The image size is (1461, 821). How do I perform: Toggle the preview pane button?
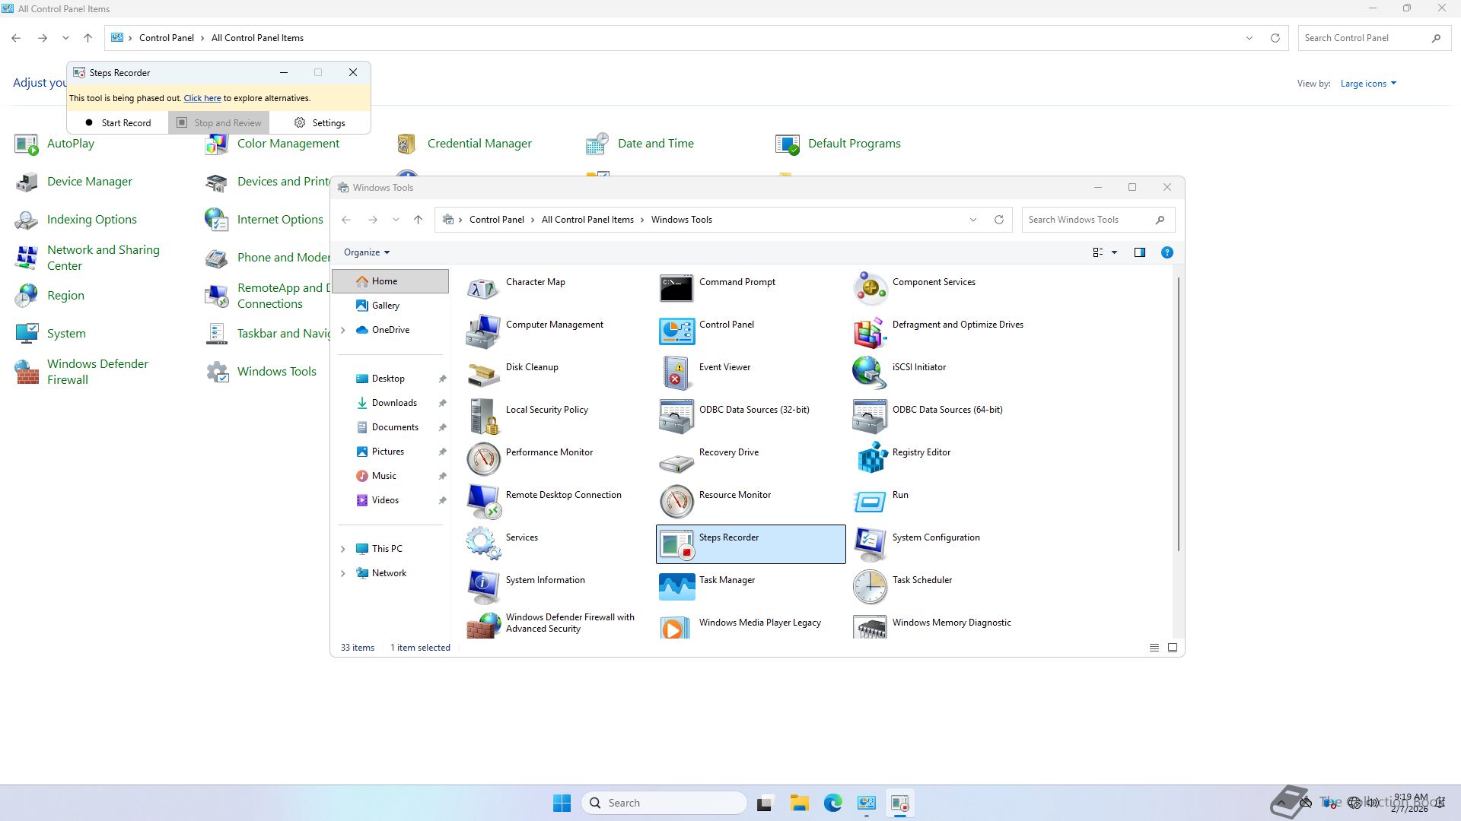point(1139,252)
